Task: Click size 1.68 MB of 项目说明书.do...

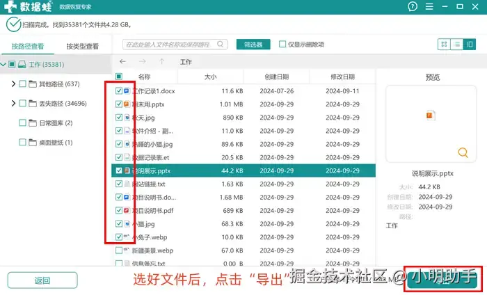Action: tap(231, 198)
